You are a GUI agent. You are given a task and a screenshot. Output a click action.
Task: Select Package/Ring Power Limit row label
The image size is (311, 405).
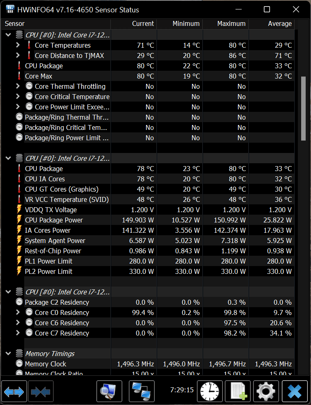[67, 138]
